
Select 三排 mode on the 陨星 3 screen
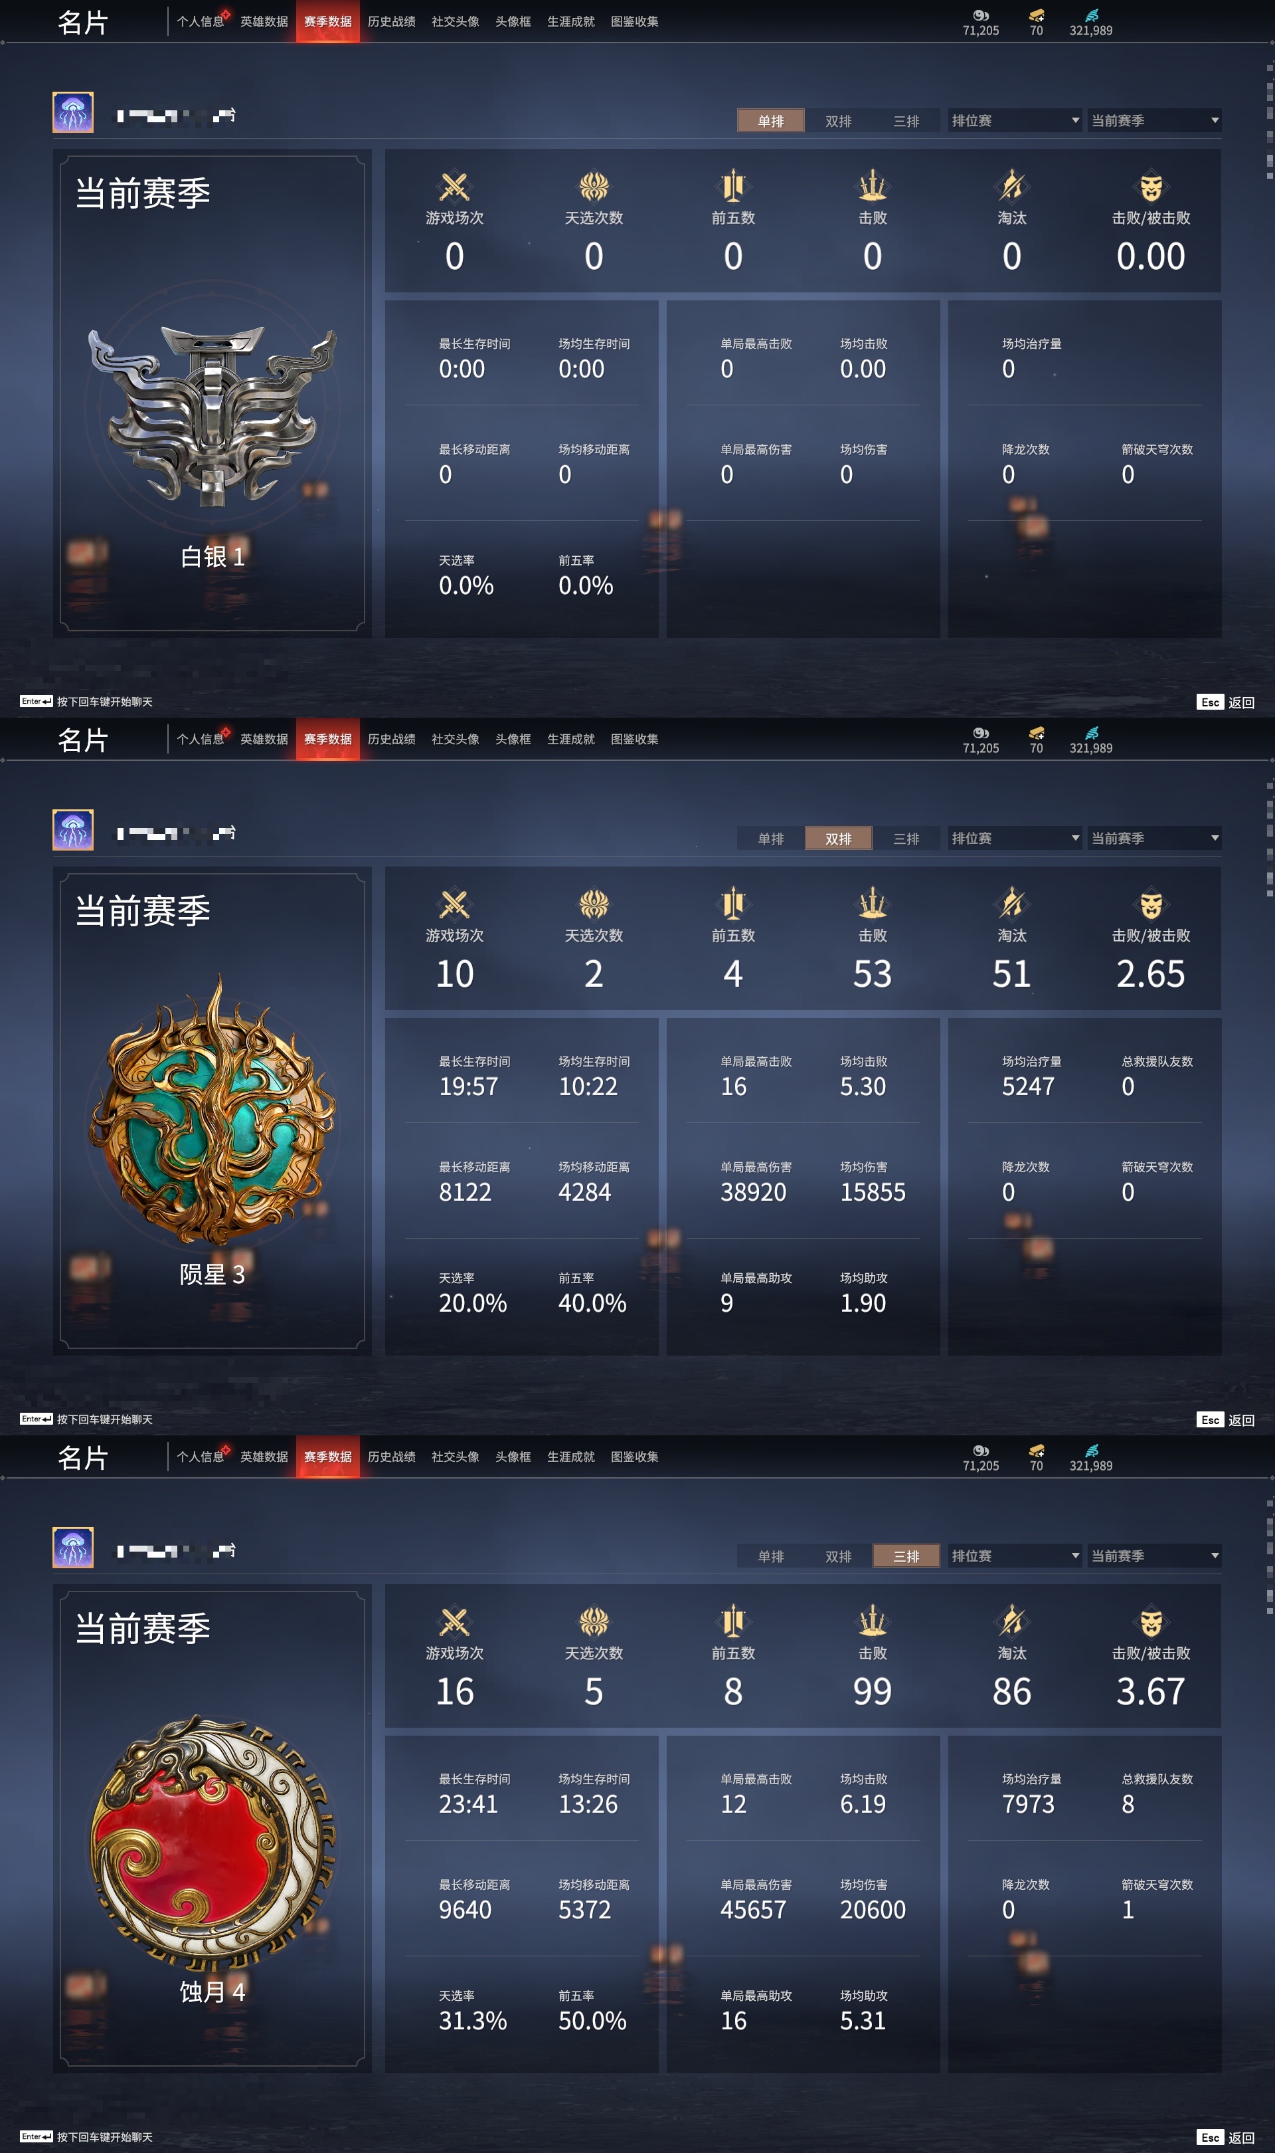pos(906,838)
